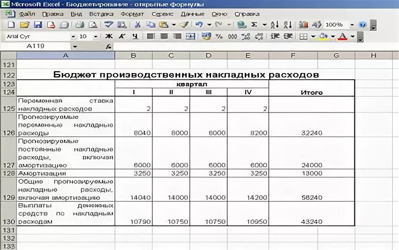Undo the last action

tap(199, 25)
